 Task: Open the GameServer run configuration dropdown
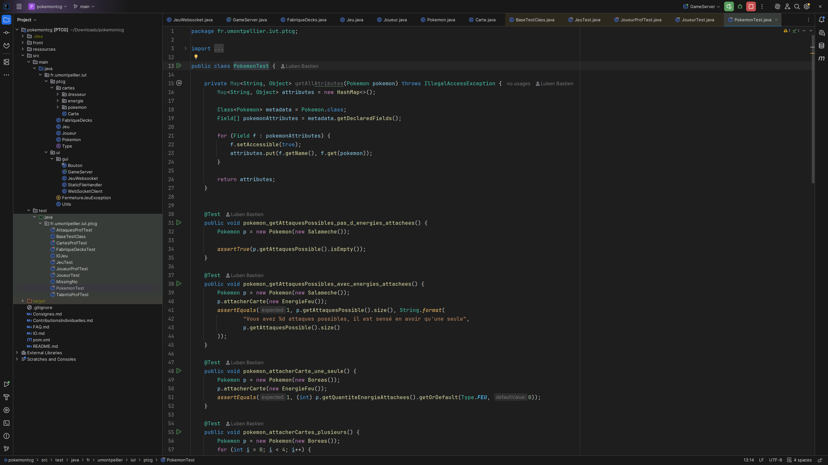702,6
